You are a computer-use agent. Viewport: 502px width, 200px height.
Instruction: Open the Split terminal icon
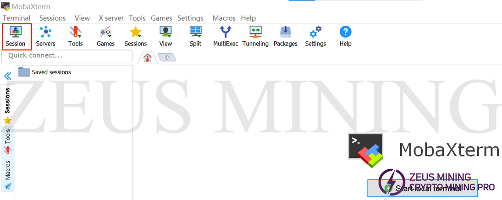click(195, 36)
